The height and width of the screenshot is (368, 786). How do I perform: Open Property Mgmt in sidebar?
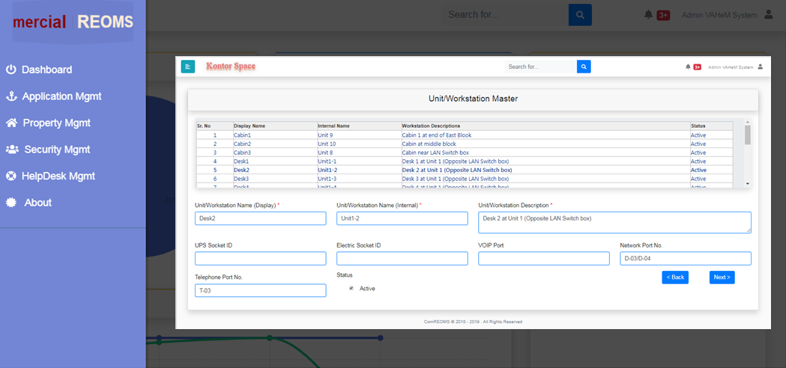[x=57, y=123]
